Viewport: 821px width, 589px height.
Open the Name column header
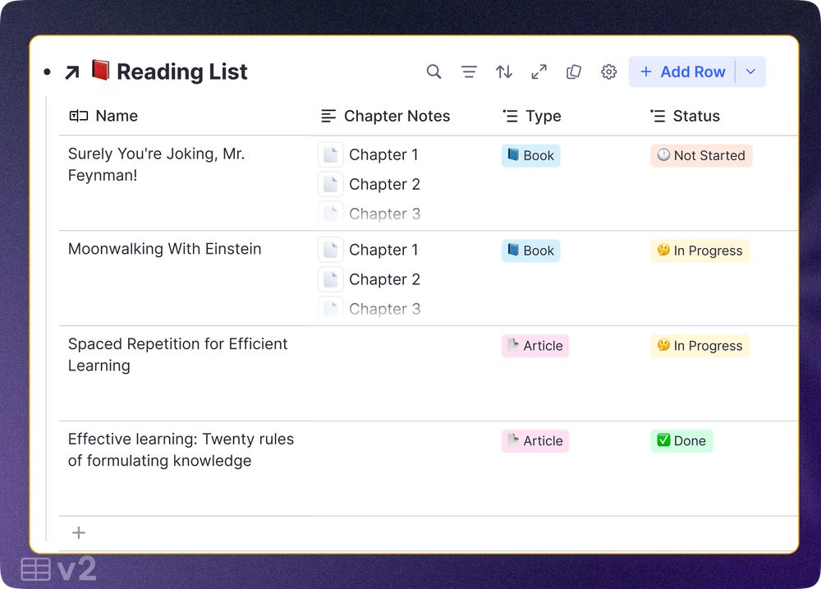tap(103, 116)
